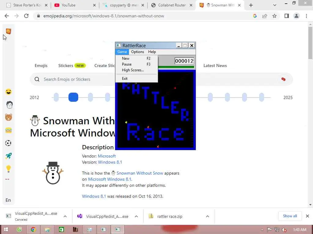Open Travel category rocket icon
This screenshot has width=313, height=234.
[x=8, y=156]
